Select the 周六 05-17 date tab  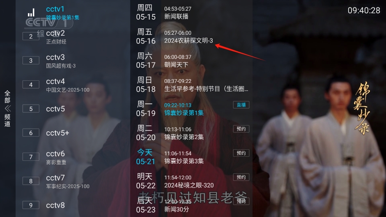pyautogui.click(x=146, y=61)
